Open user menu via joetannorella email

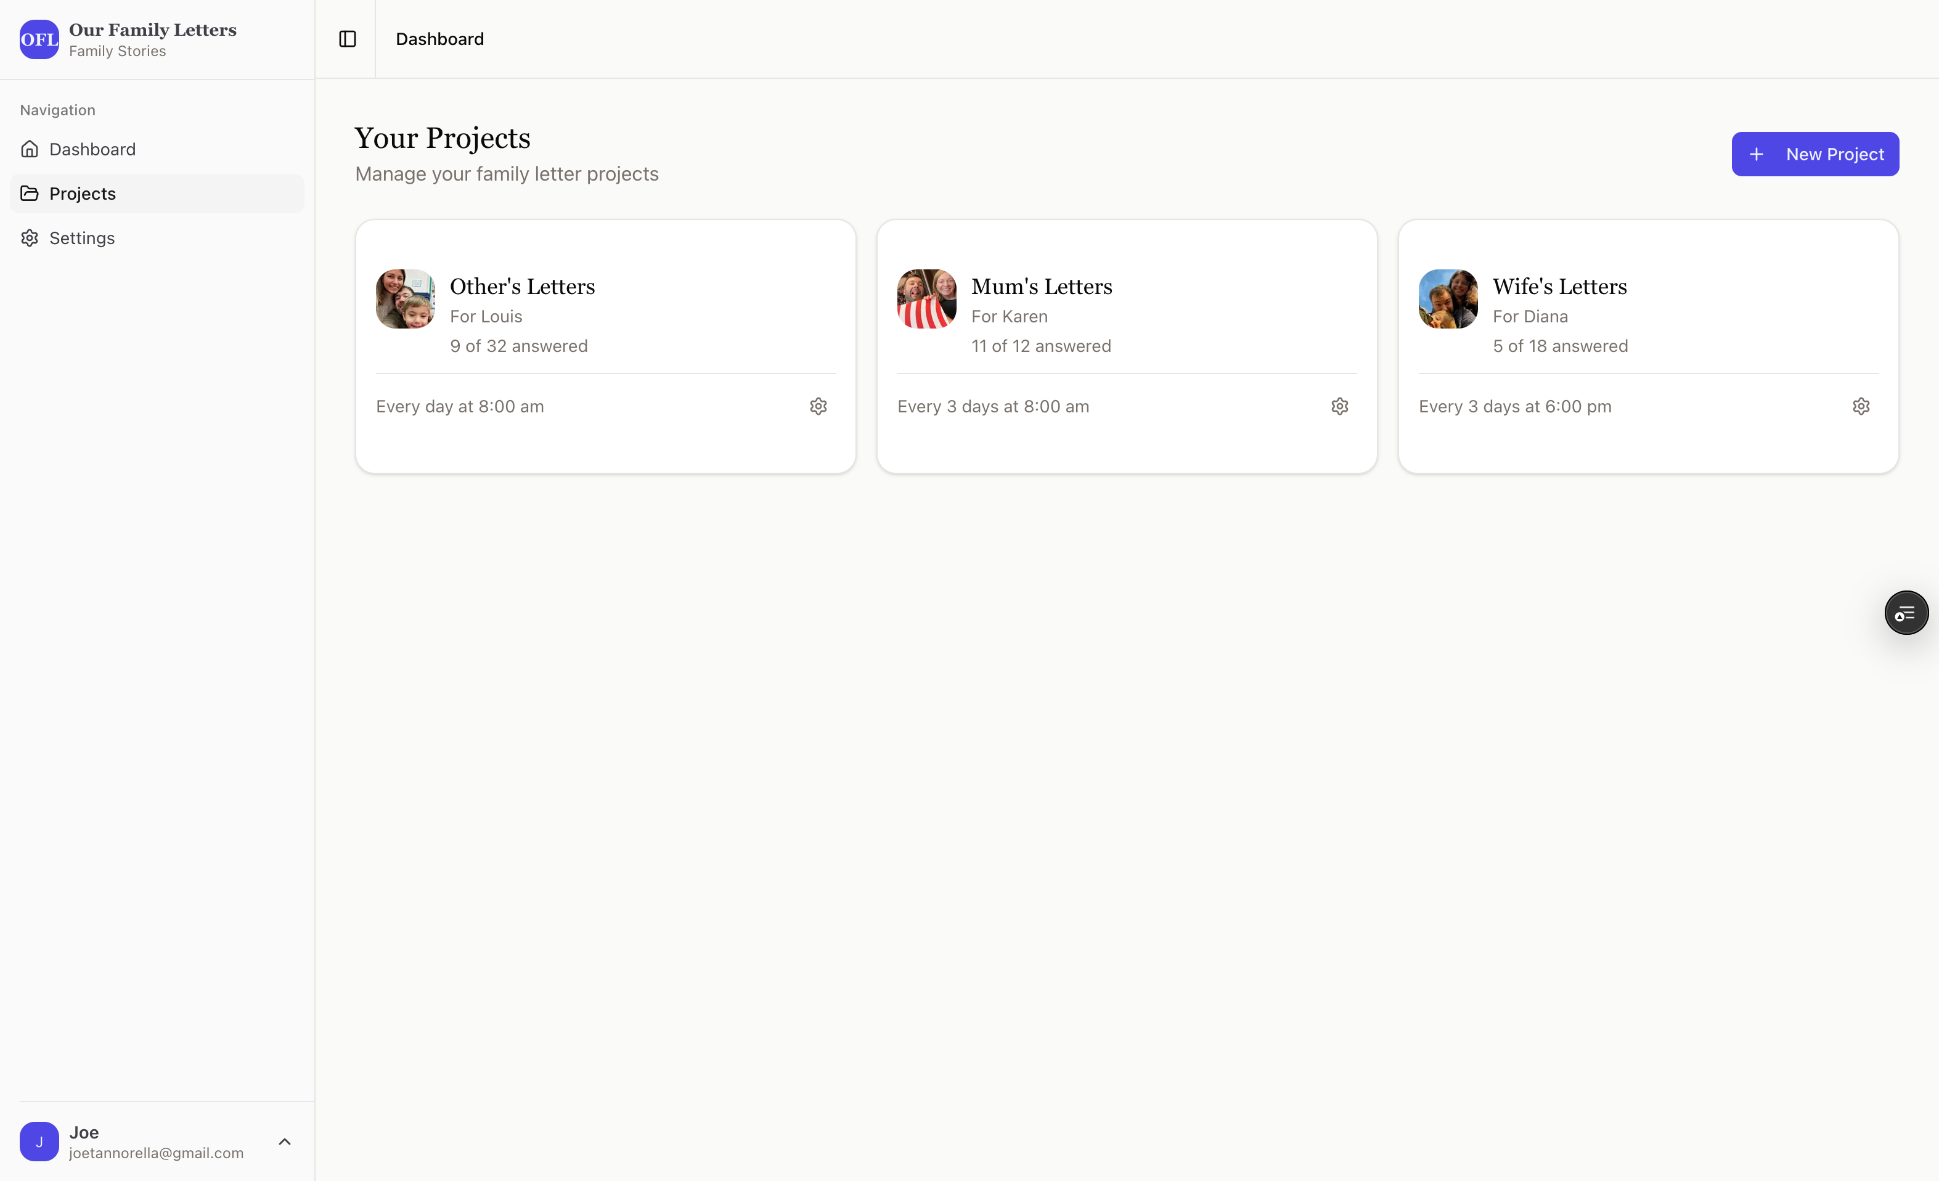click(x=156, y=1153)
